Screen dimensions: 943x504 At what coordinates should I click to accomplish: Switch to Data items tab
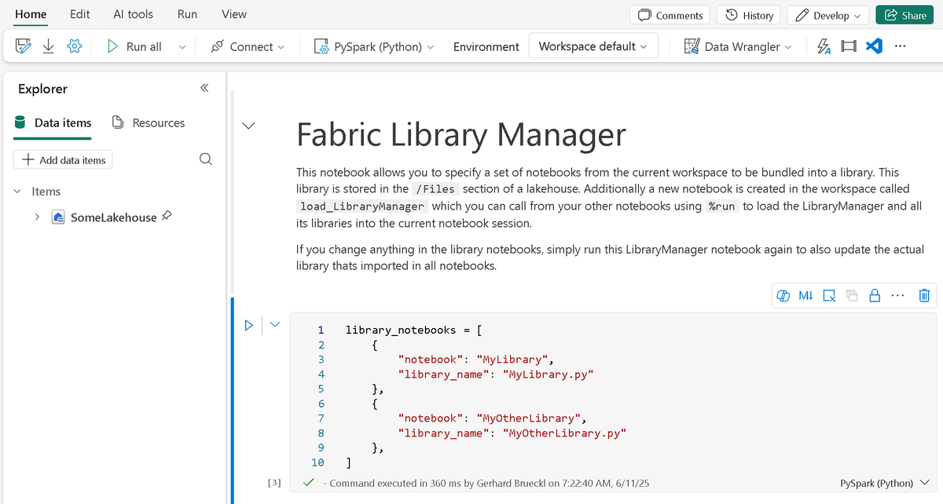click(53, 122)
